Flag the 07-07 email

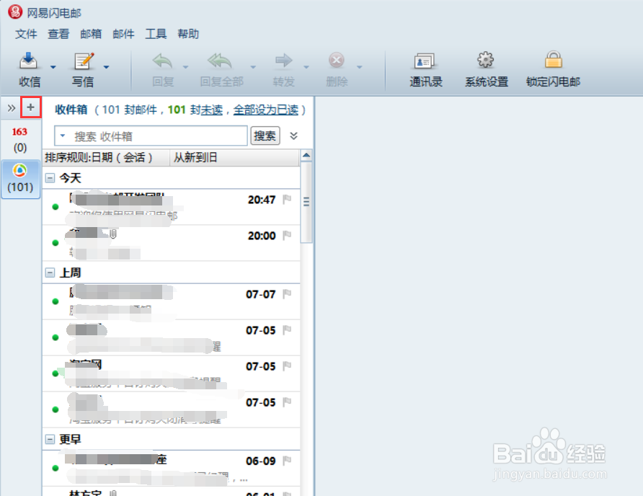point(287,294)
